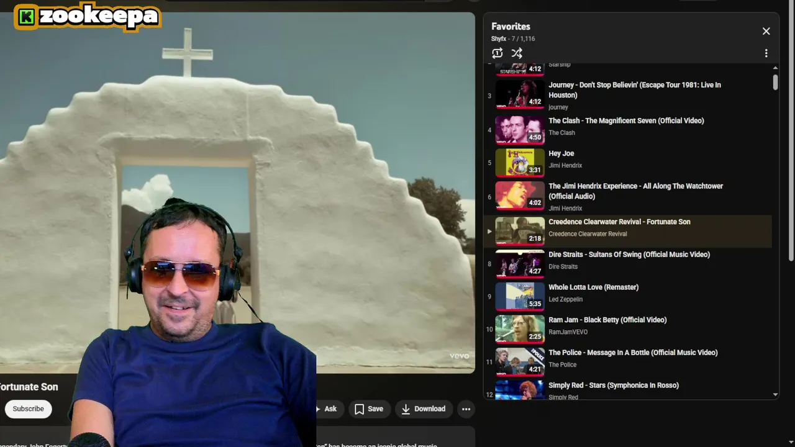Open the Favorites playlist title link

pyautogui.click(x=511, y=27)
